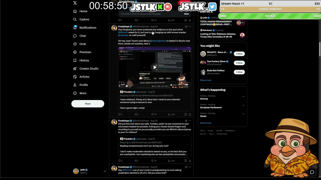View analytics of post with 1.3K views

point(171,161)
